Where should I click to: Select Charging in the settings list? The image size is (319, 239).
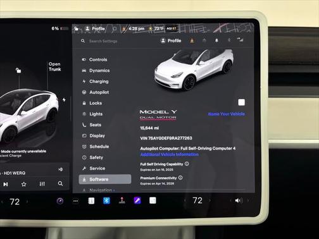(x=96, y=82)
